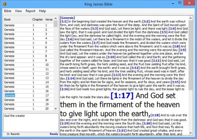
Task: Click the [1:21] verse marker
Action: coord(122,131)
